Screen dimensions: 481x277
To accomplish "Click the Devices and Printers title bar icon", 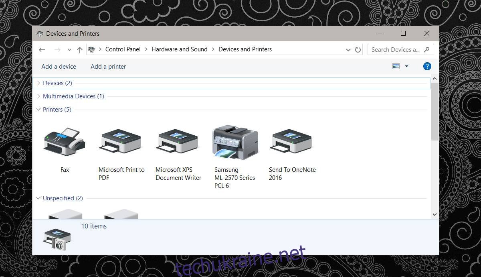I will pyautogui.click(x=40, y=34).
